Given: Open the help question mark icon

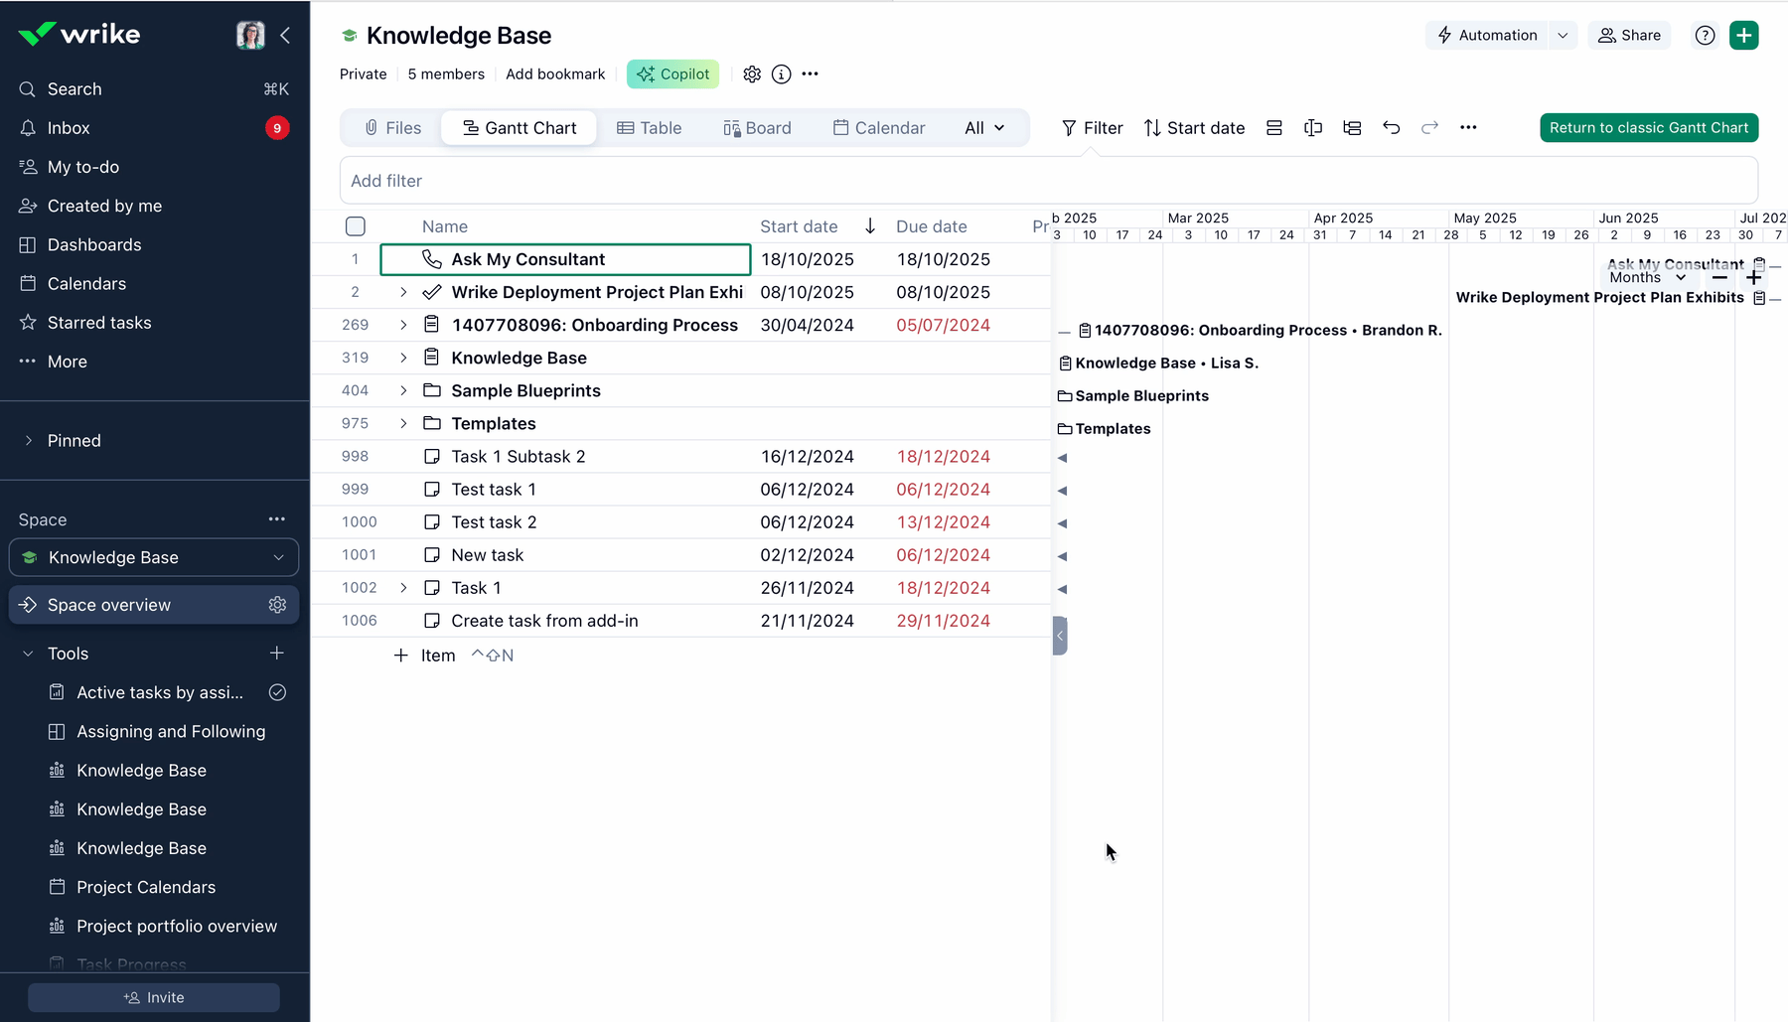Looking at the screenshot, I should pos(1705,36).
